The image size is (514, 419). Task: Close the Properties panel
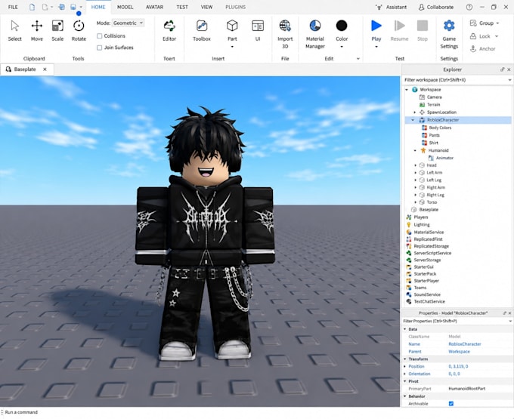click(509, 313)
